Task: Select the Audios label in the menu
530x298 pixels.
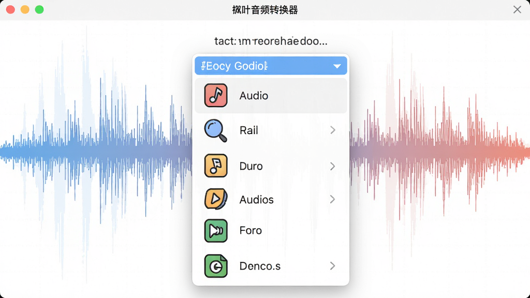Action: 256,199
